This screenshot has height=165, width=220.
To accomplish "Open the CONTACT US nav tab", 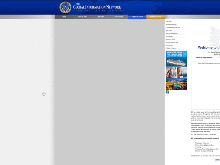I will click(119, 17).
